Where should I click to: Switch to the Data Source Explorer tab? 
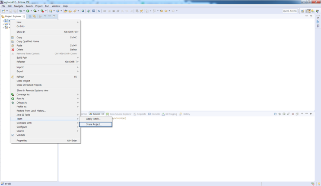point(119,114)
